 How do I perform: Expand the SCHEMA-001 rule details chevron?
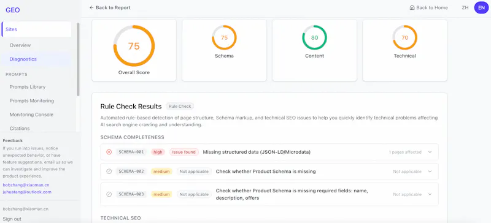pos(430,152)
